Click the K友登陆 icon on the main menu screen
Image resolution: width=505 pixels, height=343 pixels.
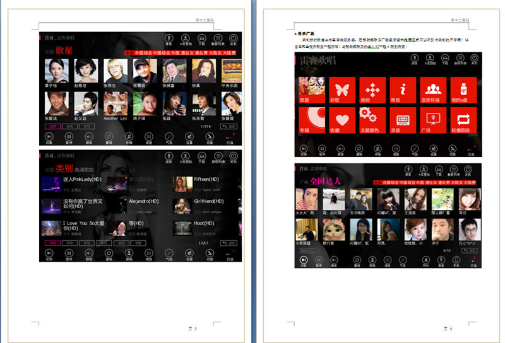pos(430,59)
